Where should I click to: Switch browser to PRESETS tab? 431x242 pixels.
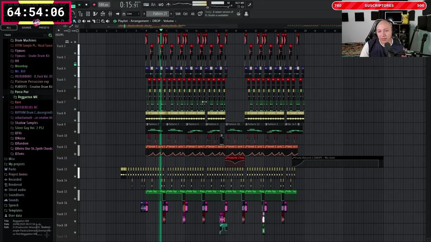[44, 28]
